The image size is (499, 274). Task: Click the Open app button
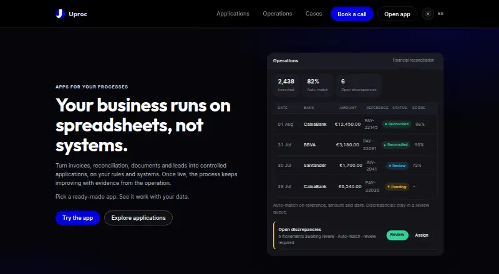(x=397, y=14)
